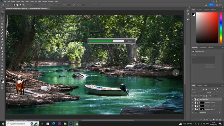Switch to the Adjustments tab
The width and height of the screenshot is (224, 126).
click(203, 48)
